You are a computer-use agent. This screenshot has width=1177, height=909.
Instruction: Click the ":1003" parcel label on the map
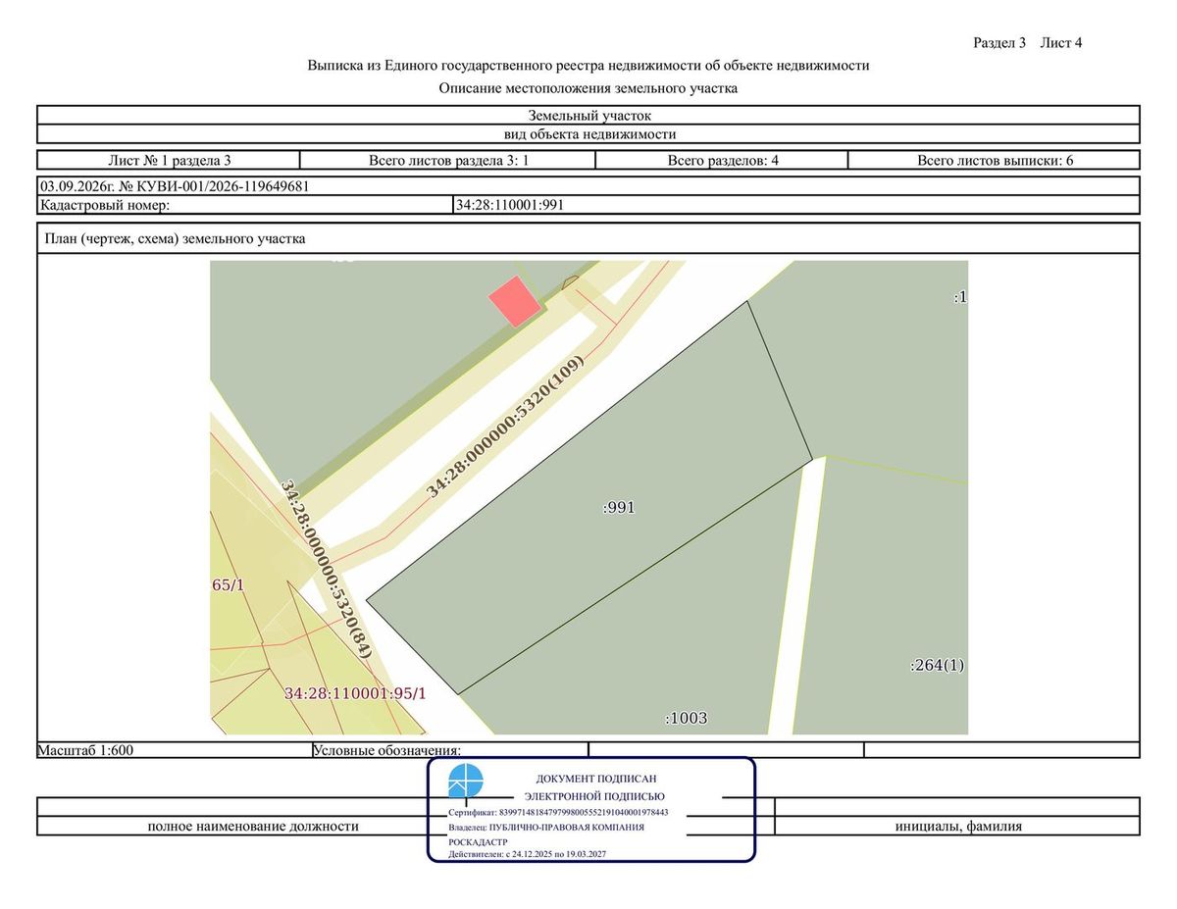686,719
